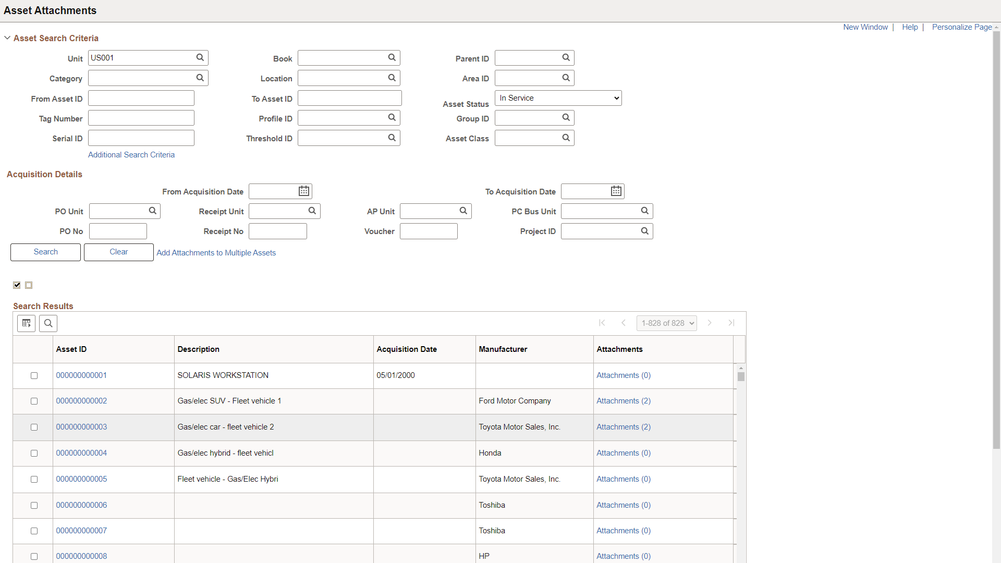This screenshot has height=563, width=1001.
Task: Open Attachments (2) for Ford Motor Company asset
Action: (x=624, y=401)
